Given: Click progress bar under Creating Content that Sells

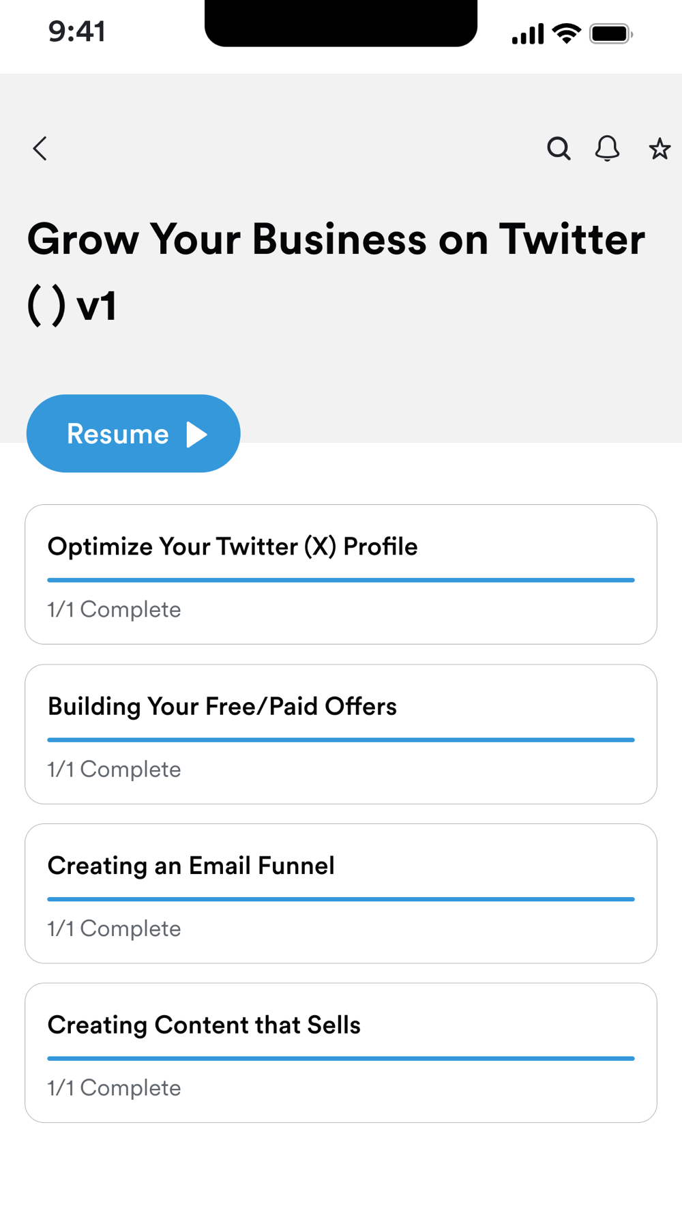Looking at the screenshot, I should coord(341,1058).
